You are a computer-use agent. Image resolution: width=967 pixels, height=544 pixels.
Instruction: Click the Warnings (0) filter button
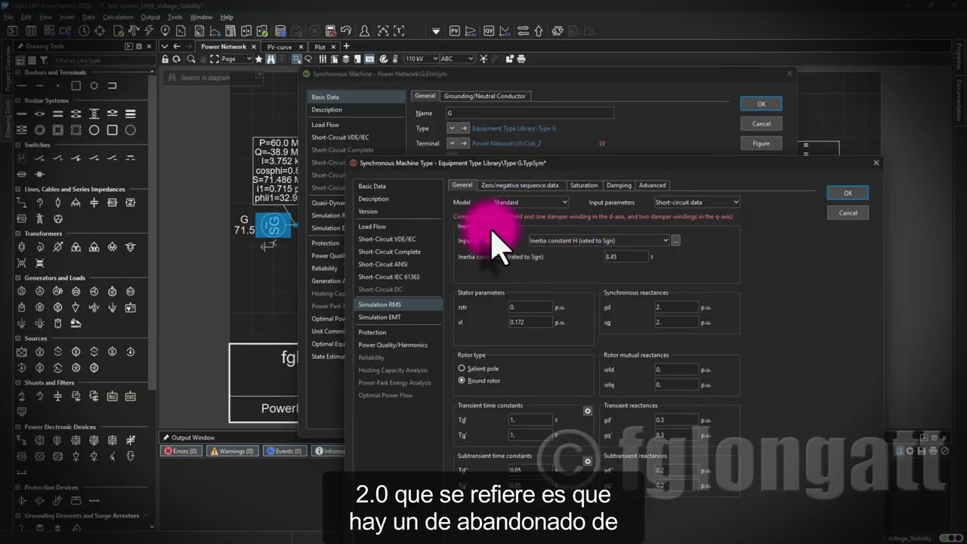234,451
